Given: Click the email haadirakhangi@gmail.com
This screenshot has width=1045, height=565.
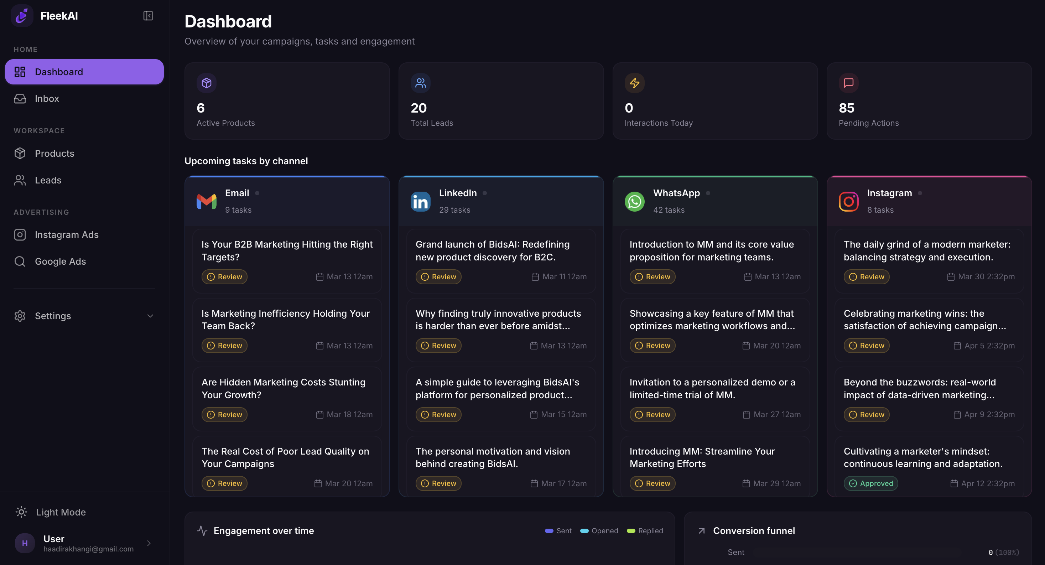Looking at the screenshot, I should pyautogui.click(x=88, y=549).
